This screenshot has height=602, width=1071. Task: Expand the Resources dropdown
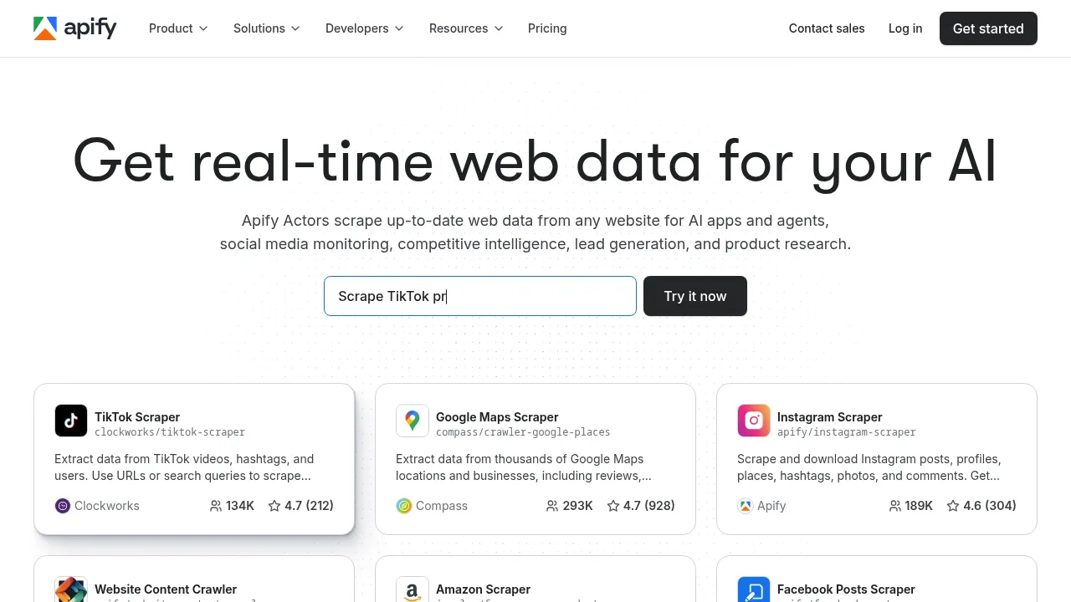pos(465,28)
